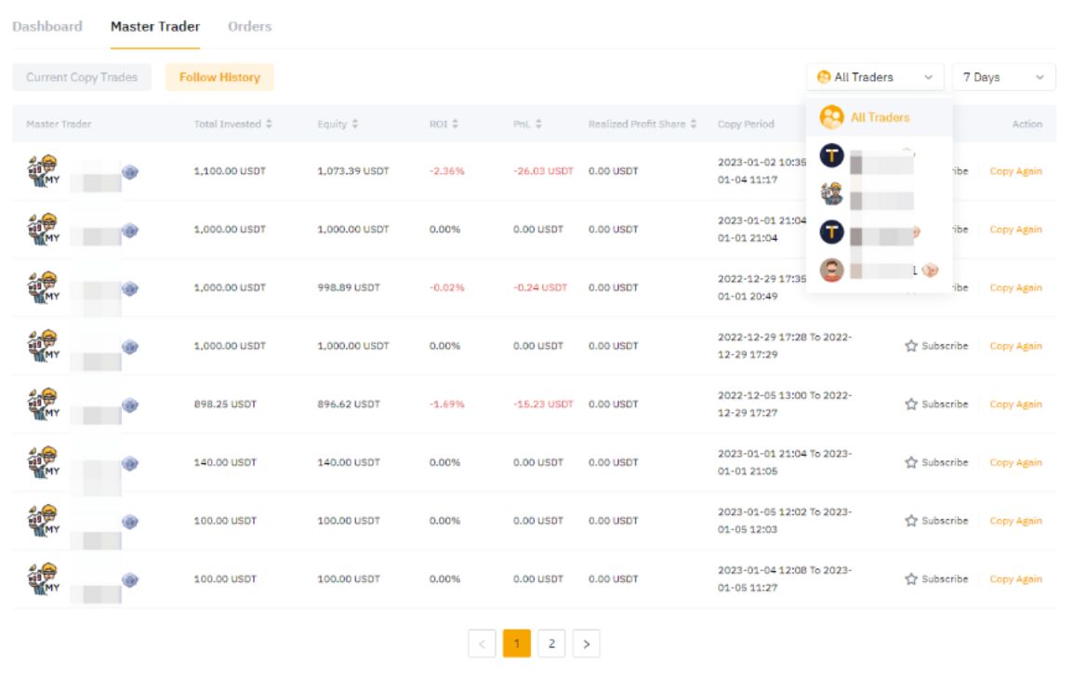The image size is (1073, 677).
Task: Click the Current Copy Trades button
Action: 82,77
